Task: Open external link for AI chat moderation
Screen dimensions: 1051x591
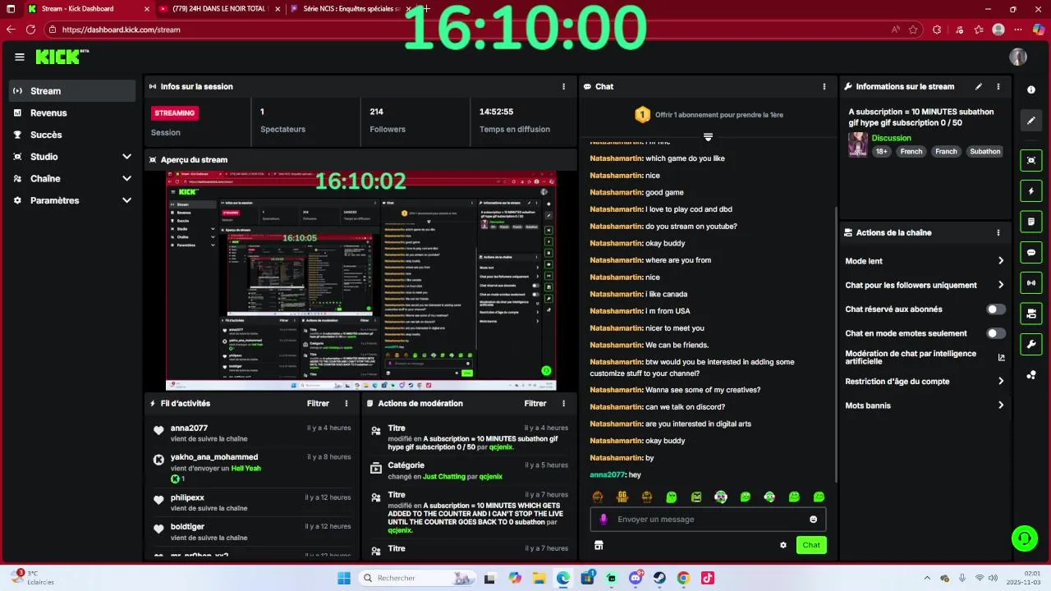Action: pos(1001,357)
